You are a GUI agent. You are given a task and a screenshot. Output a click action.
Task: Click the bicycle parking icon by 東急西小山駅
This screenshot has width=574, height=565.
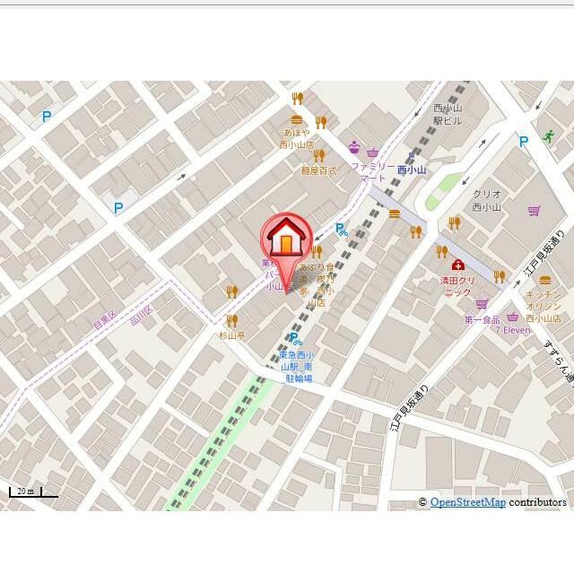click(x=294, y=338)
